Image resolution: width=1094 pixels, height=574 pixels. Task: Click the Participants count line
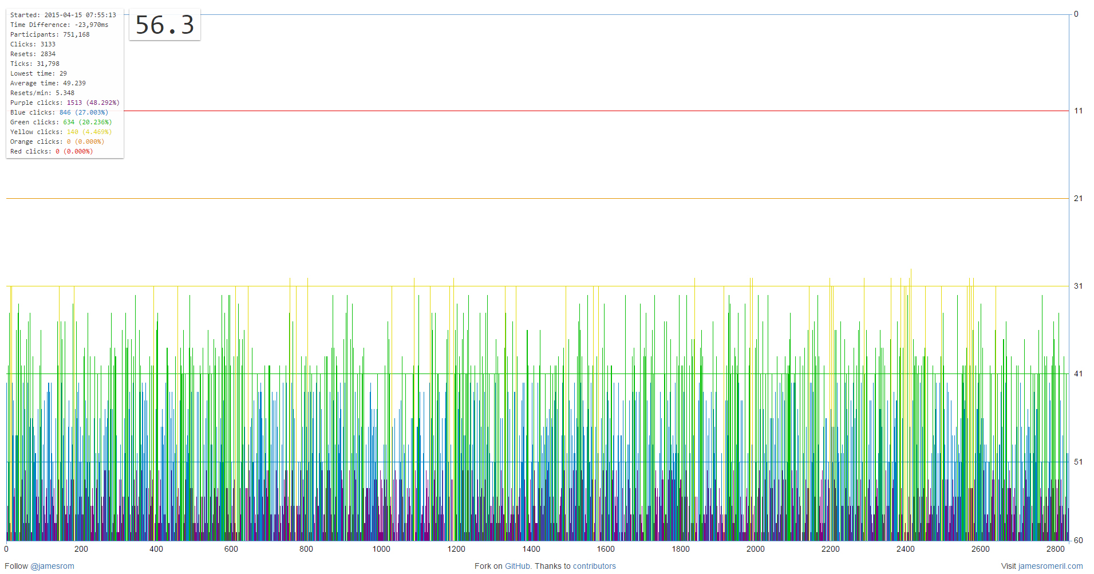click(x=50, y=34)
